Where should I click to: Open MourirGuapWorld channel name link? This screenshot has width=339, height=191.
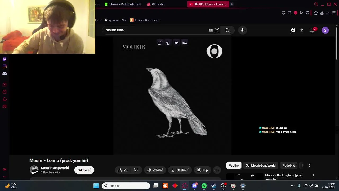(55, 168)
